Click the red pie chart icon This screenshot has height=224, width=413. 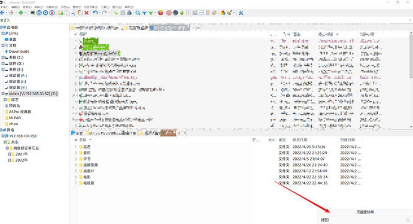160,13
